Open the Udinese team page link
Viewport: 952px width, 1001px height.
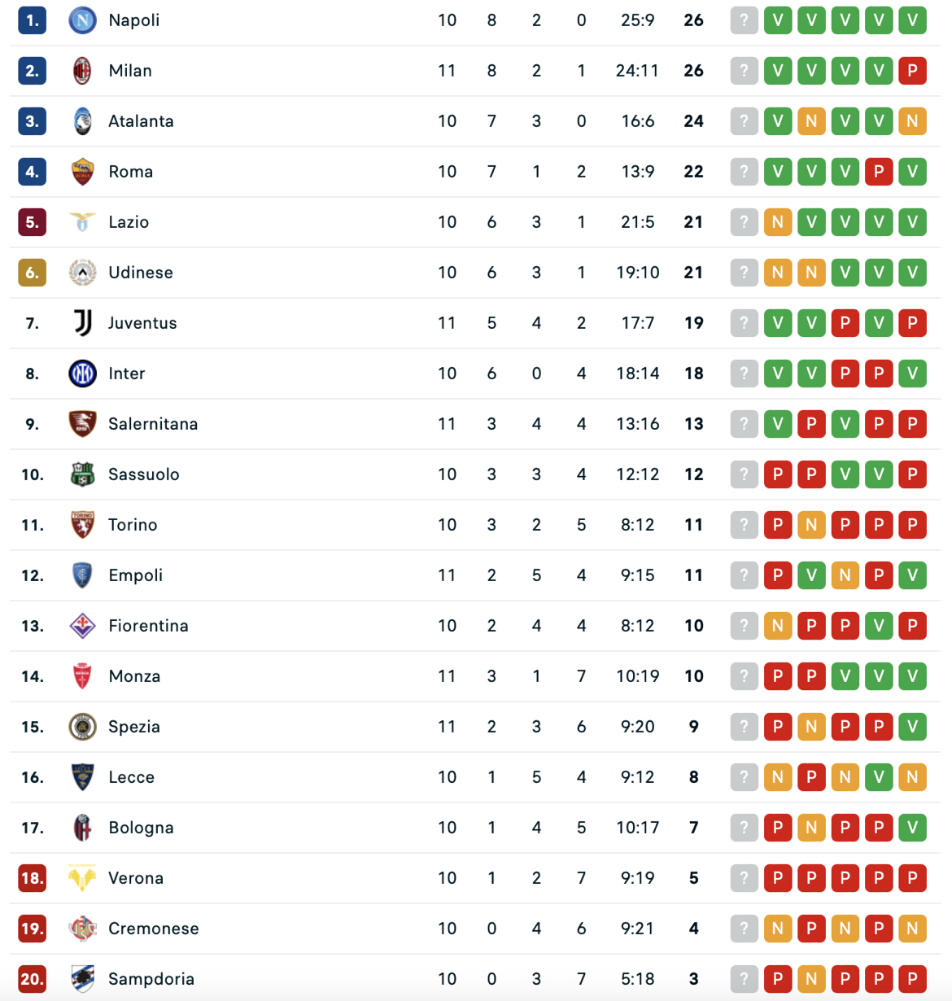coord(141,273)
